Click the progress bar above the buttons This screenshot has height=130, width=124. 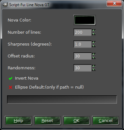(x=62, y=100)
